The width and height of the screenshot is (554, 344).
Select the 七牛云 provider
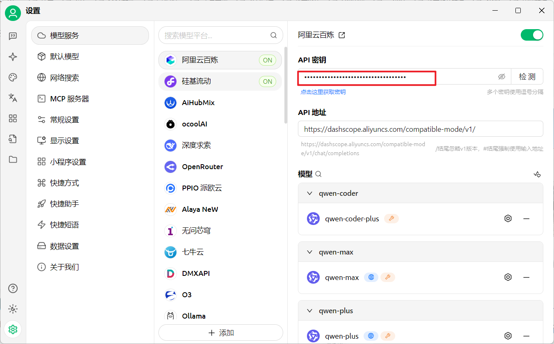220,252
